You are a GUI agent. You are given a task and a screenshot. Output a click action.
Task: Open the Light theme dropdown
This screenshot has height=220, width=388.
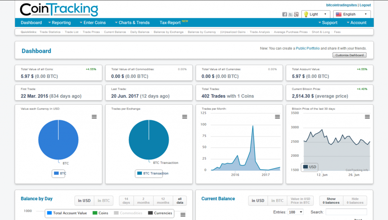pos(316,14)
